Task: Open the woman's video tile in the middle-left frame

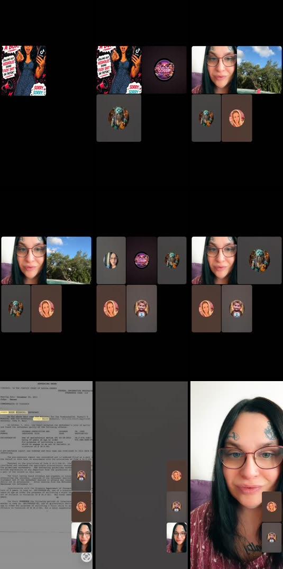Action: (24, 260)
